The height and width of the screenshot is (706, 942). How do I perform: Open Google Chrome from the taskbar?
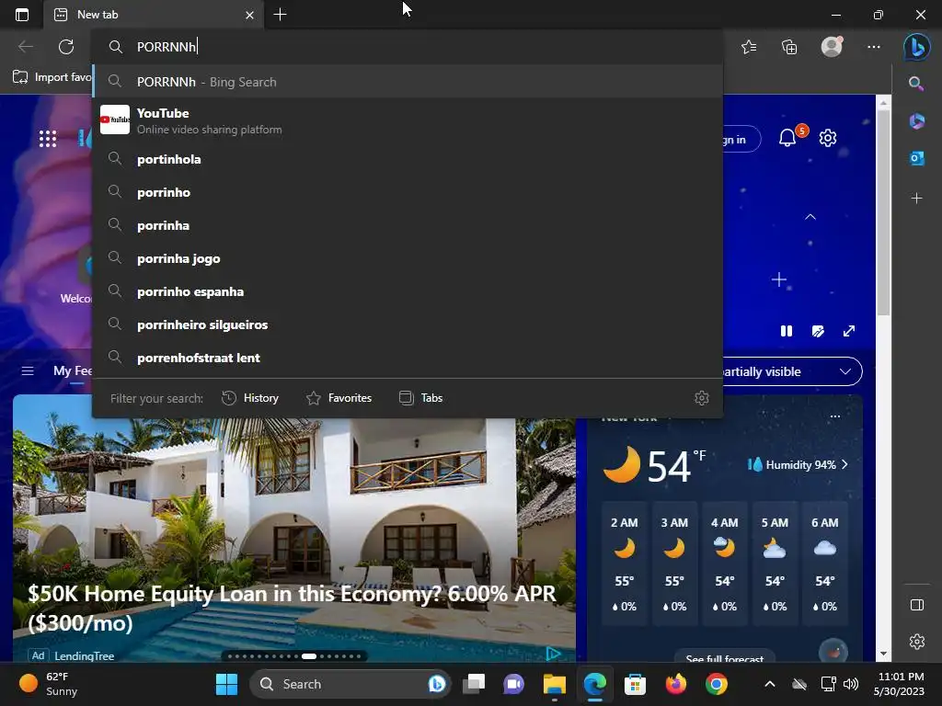click(x=716, y=684)
